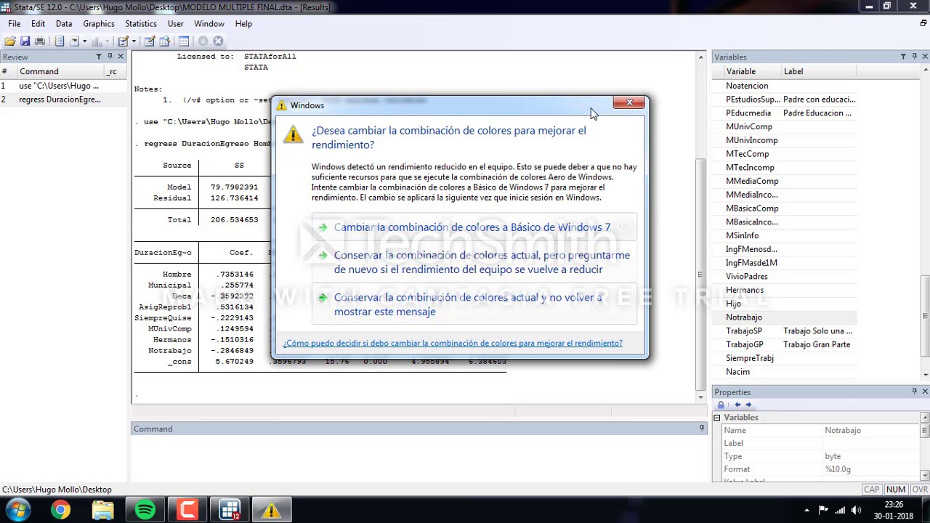Click the Log notebook toolbar icon
This screenshot has height=523, width=930.
pyautogui.click(x=59, y=41)
